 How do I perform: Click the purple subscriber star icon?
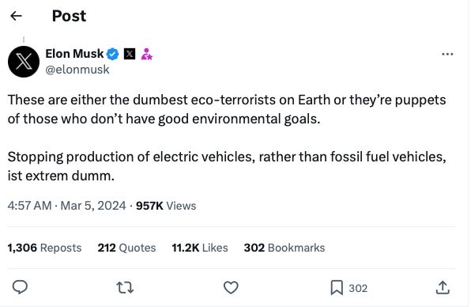pos(146,54)
